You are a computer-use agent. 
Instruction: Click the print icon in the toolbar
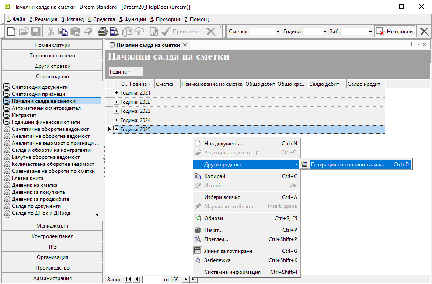(x=102, y=32)
